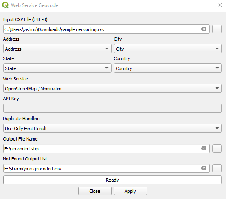Click the Apply button
This screenshot has height=199, width=226.
[131, 191]
